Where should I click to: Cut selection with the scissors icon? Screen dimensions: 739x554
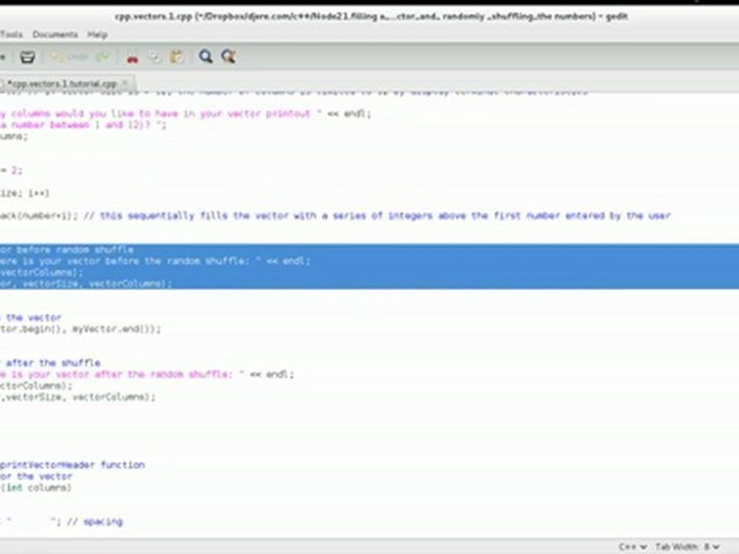pos(132,58)
